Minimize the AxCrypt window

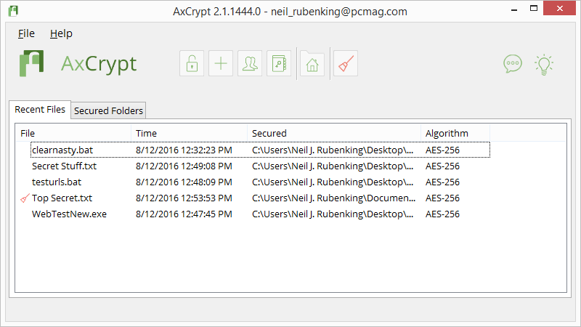[514, 9]
